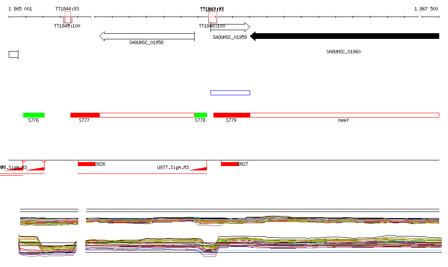Click the S779 label

point(231,120)
